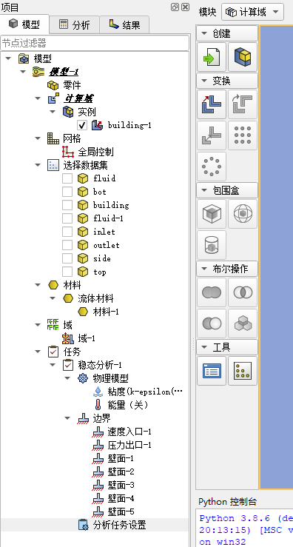Click the boolean union icon under 布尔操作

pyautogui.click(x=212, y=292)
